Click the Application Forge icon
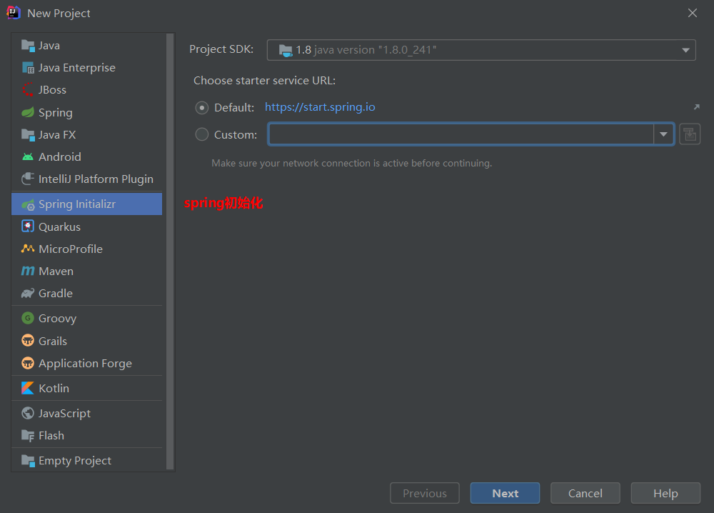714x513 pixels. [28, 363]
